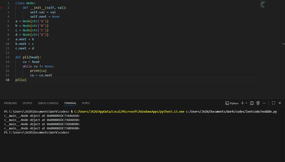The width and height of the screenshot is (285, 162).
Task: Switch to the OUTPUT tab
Action: (x=28, y=103)
